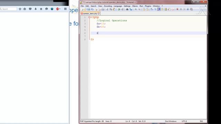Click the Zoom In toolbar icon
The image size is (221, 124).
[x=135, y=9]
